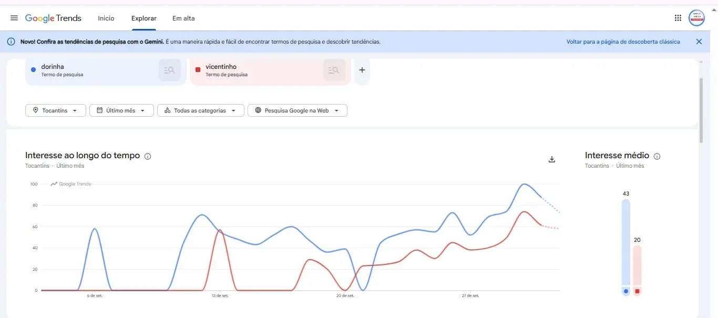718x318 pixels.
Task: Click the Google Trends logo
Action: coord(53,18)
